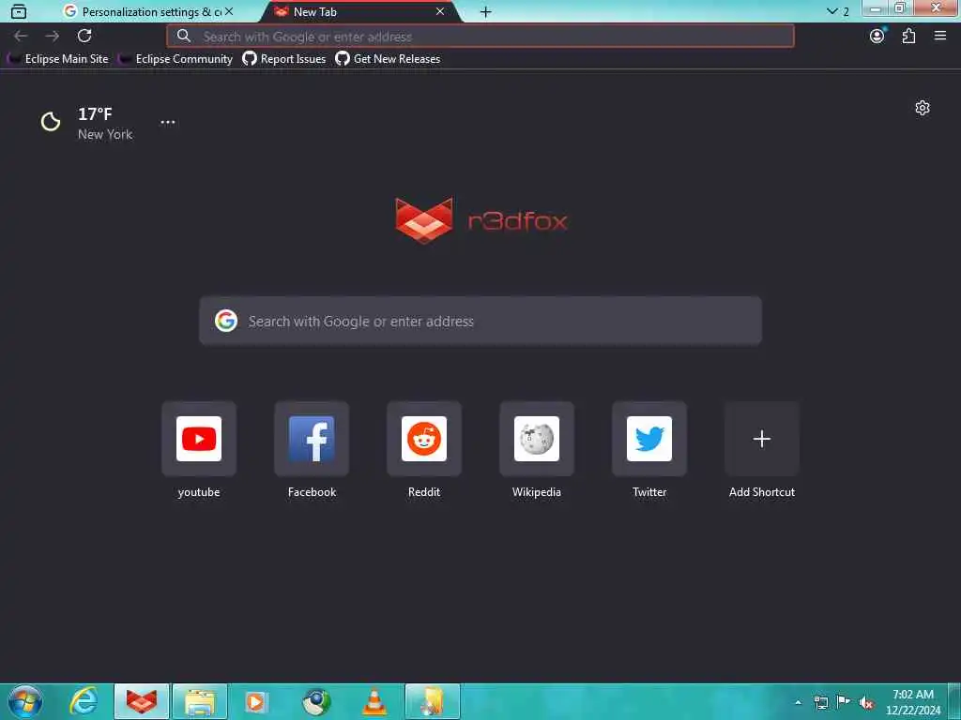The width and height of the screenshot is (961, 720).
Task: Reload the current page
Action: pyautogui.click(x=84, y=37)
